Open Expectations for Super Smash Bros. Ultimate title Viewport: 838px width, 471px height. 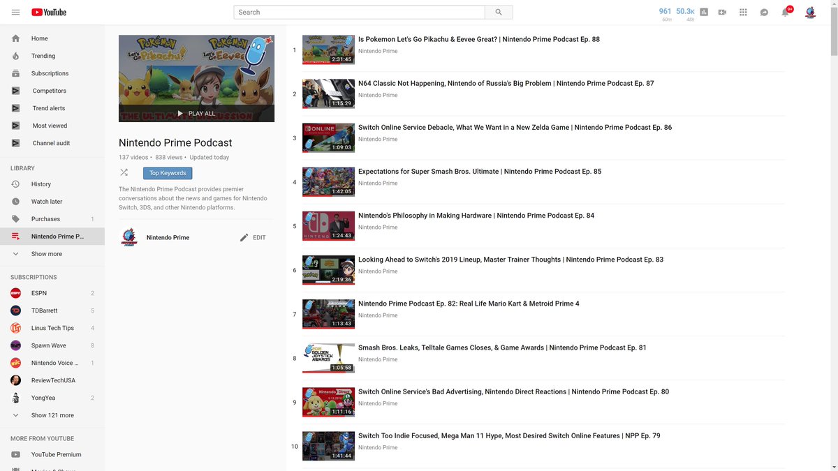[x=480, y=171]
